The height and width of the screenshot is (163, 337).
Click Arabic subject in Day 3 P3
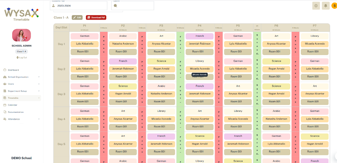(161, 86)
